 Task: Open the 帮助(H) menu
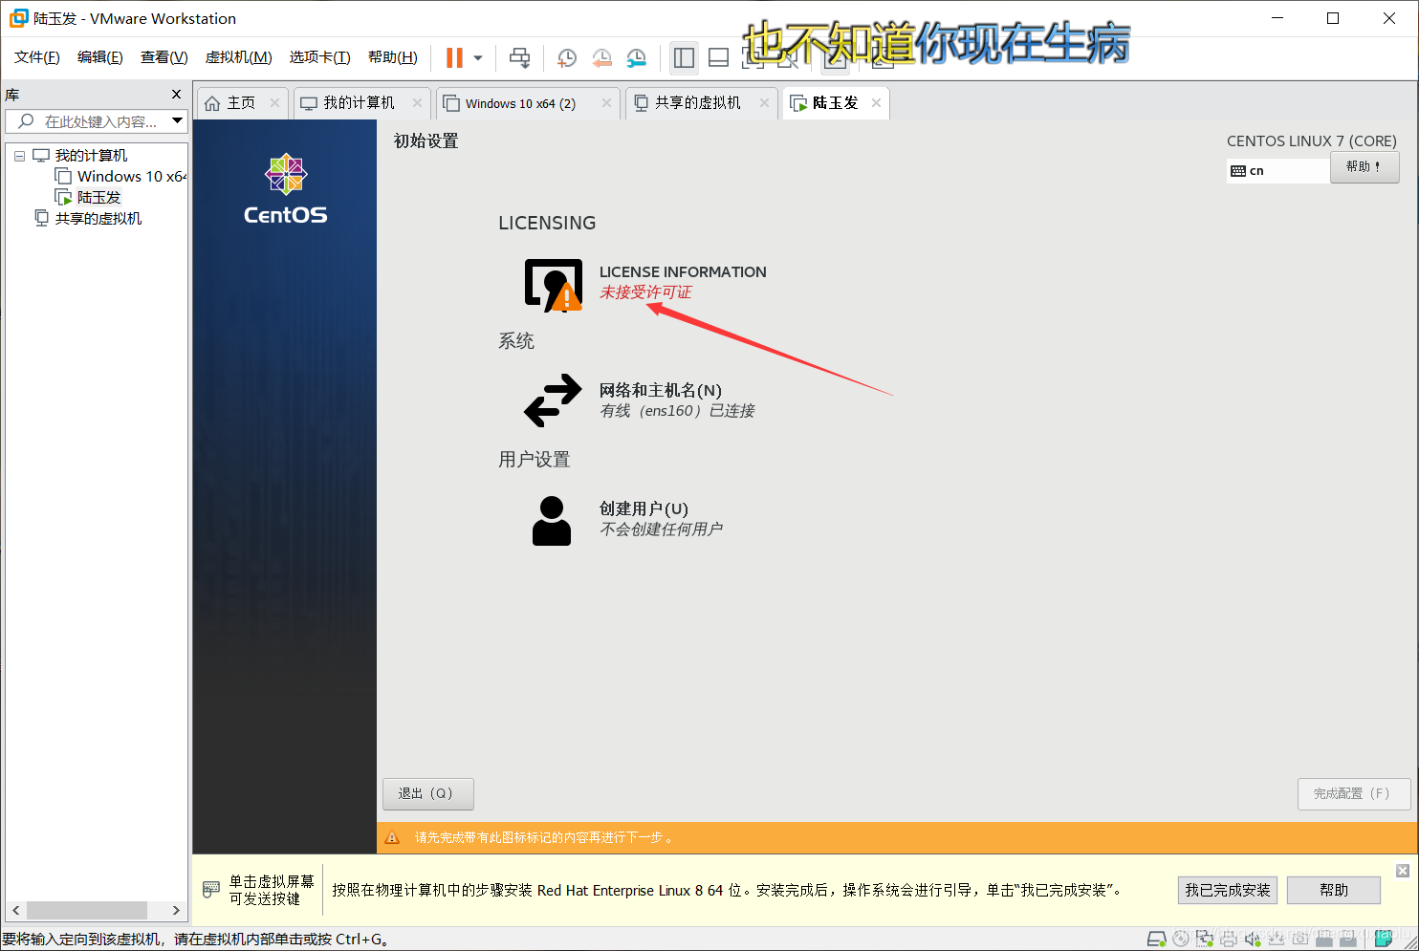click(393, 57)
